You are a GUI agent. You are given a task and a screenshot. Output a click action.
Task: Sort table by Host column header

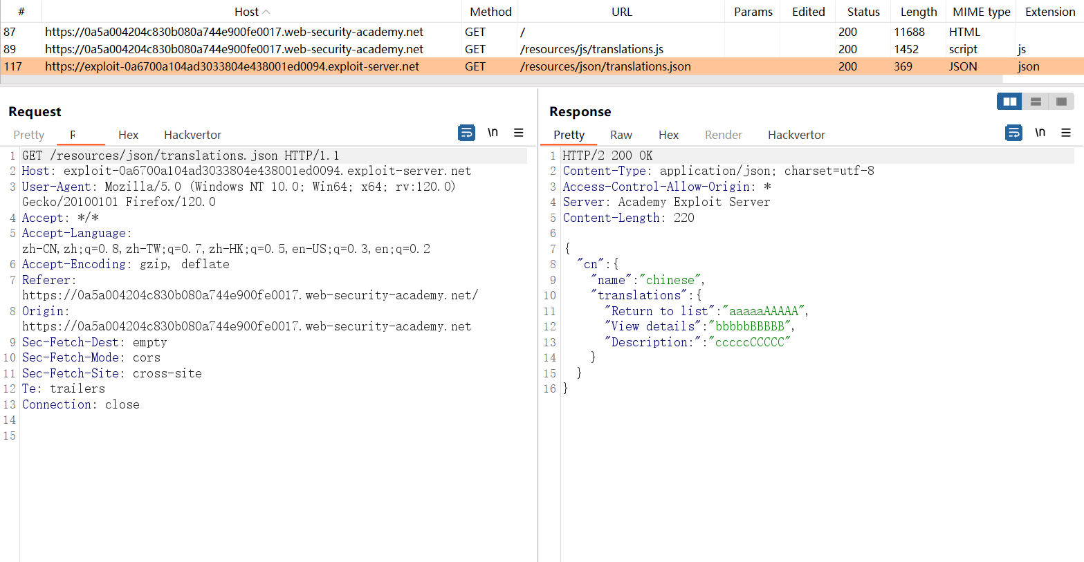click(x=252, y=12)
